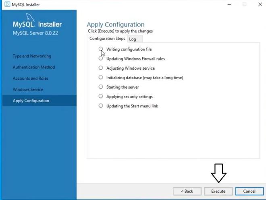Click the MySQL Installer title bar icon
This screenshot has width=266, height=200.
click(x=7, y=4)
